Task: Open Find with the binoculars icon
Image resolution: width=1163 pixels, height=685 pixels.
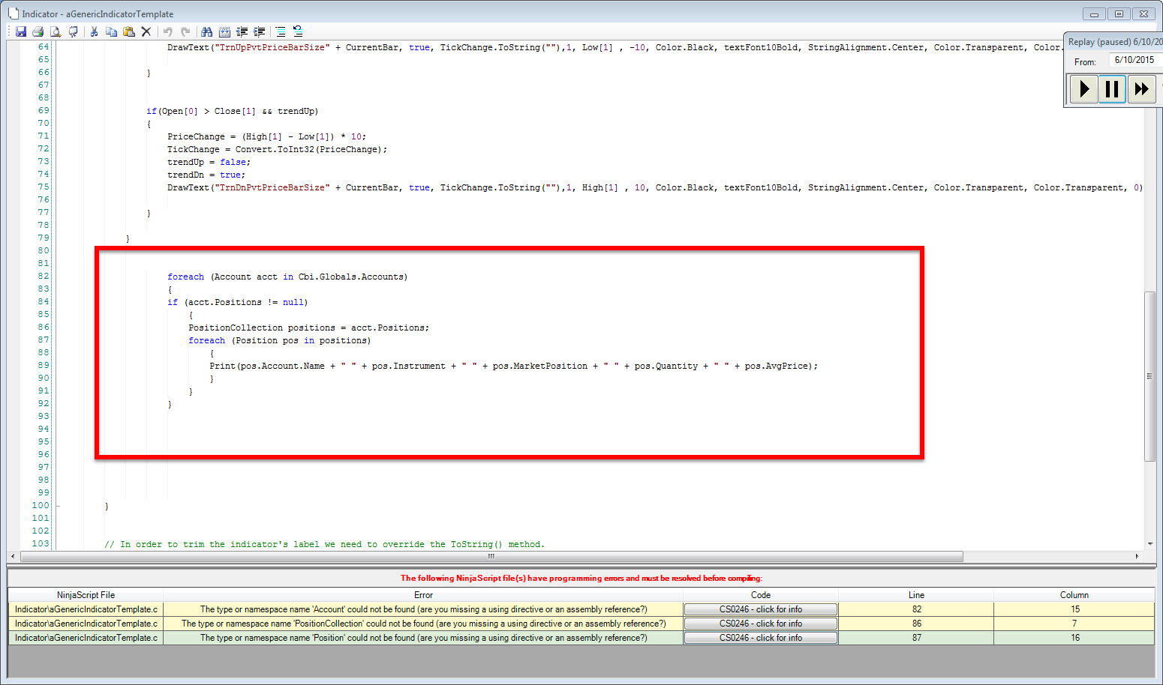Action: (x=206, y=31)
